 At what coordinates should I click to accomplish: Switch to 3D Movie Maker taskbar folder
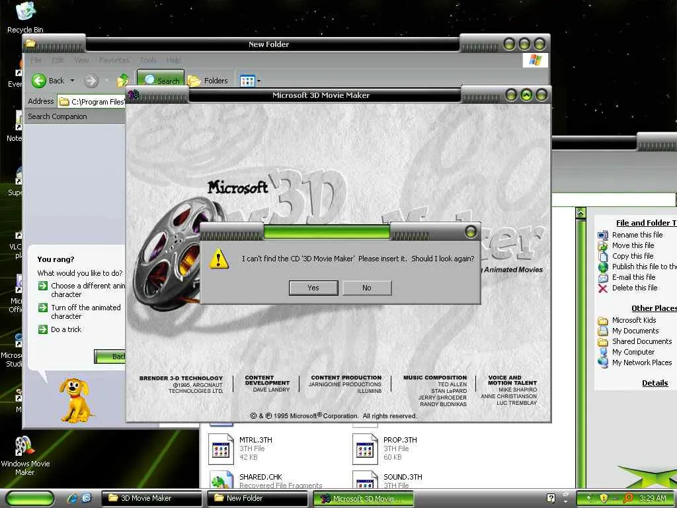(x=151, y=498)
